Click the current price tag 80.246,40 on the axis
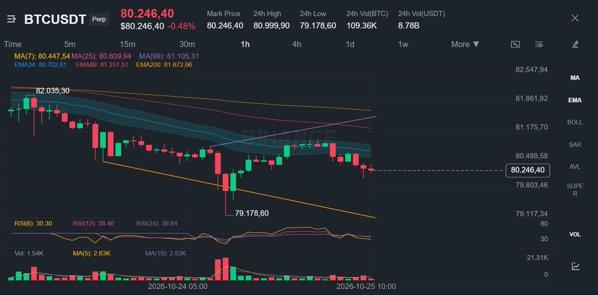Image resolution: width=598 pixels, height=295 pixels. 528,170
